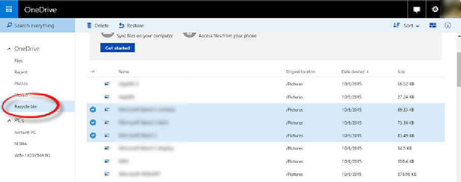Collapse the PCs section in sidebar
This screenshot has width=461, height=182.
(9, 120)
